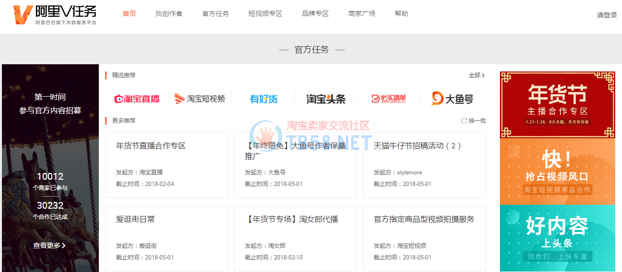This screenshot has height=272, width=622.
Task: Open the 淘宝头条 brand logo
Action: tap(326, 99)
